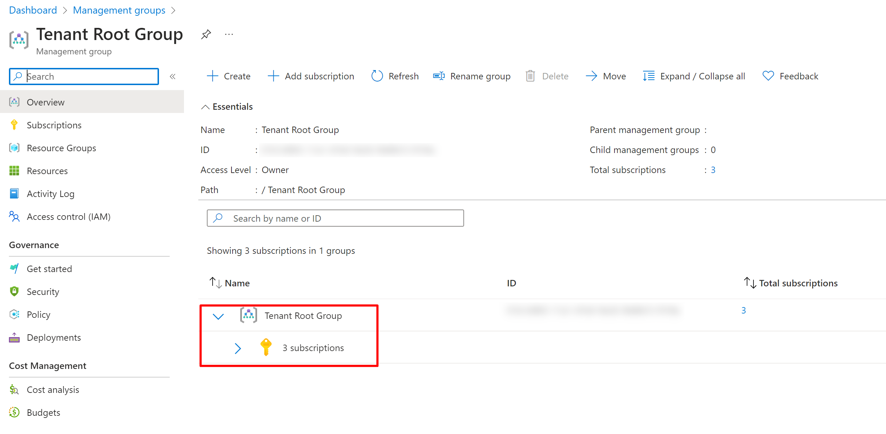This screenshot has height=434, width=886.
Task: Click Management groups breadcrumb link
Action: [x=119, y=10]
